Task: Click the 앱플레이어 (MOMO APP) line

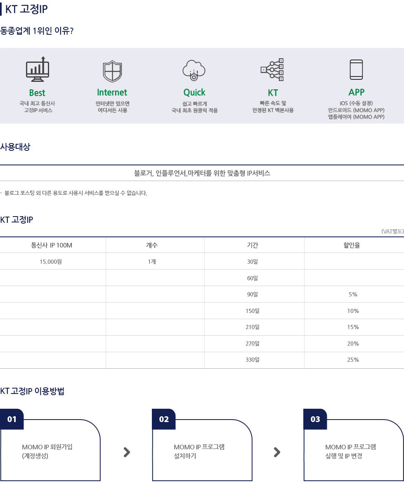Action: point(356,117)
